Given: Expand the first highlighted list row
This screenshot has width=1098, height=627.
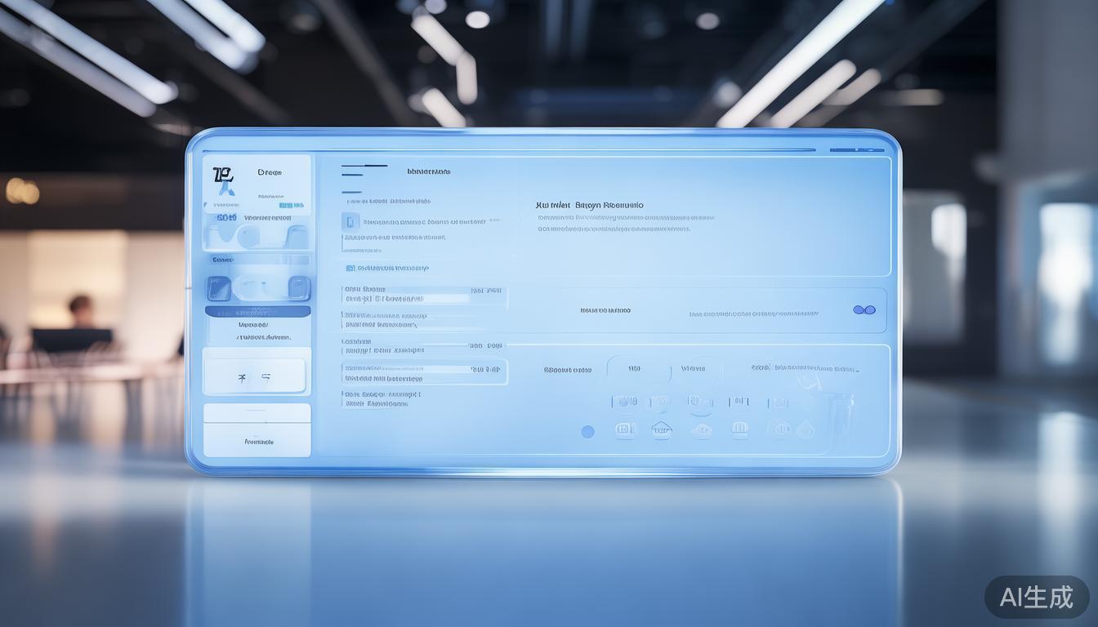Looking at the screenshot, I should click(423, 295).
